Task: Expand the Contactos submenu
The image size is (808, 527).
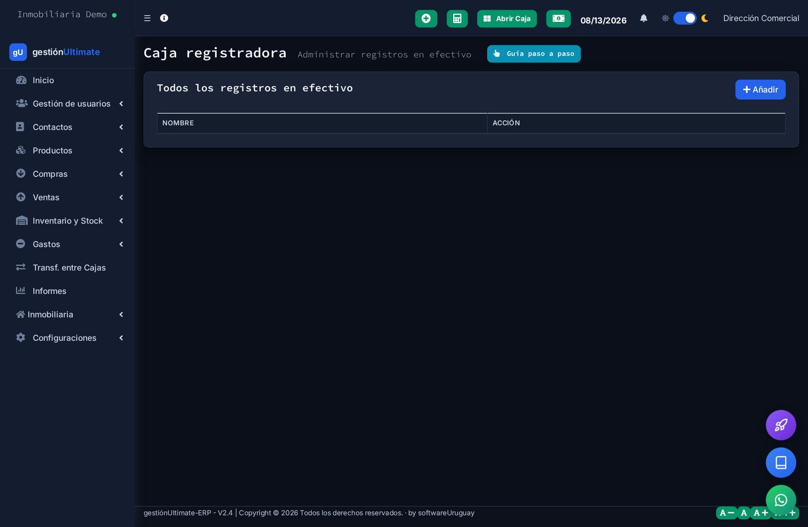Action: pos(67,127)
